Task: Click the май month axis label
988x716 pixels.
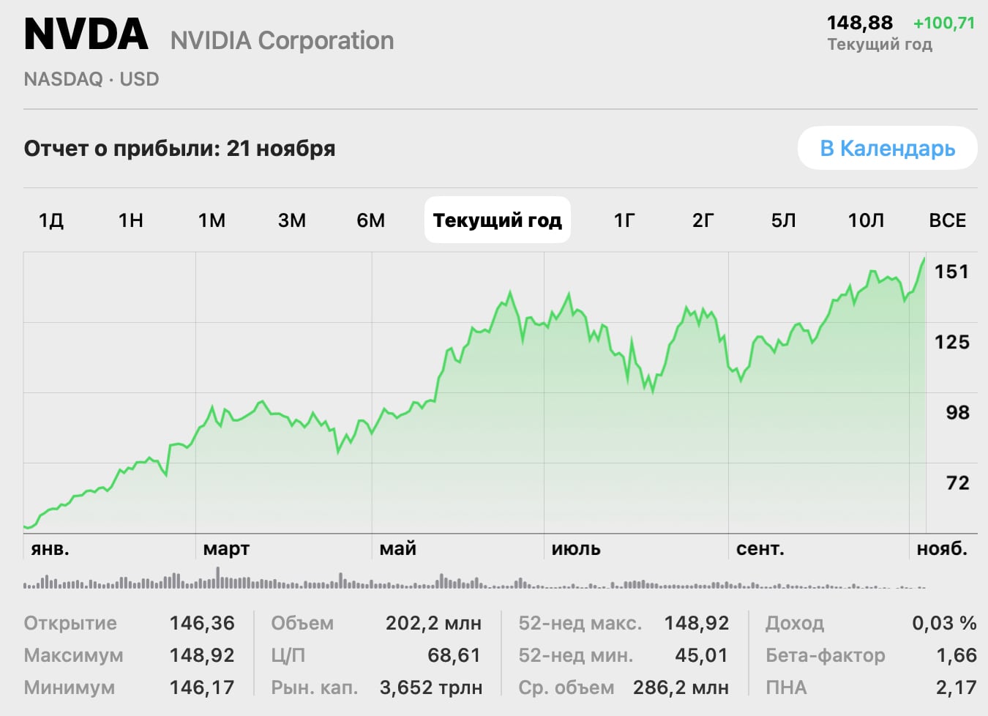Action: 398,548
